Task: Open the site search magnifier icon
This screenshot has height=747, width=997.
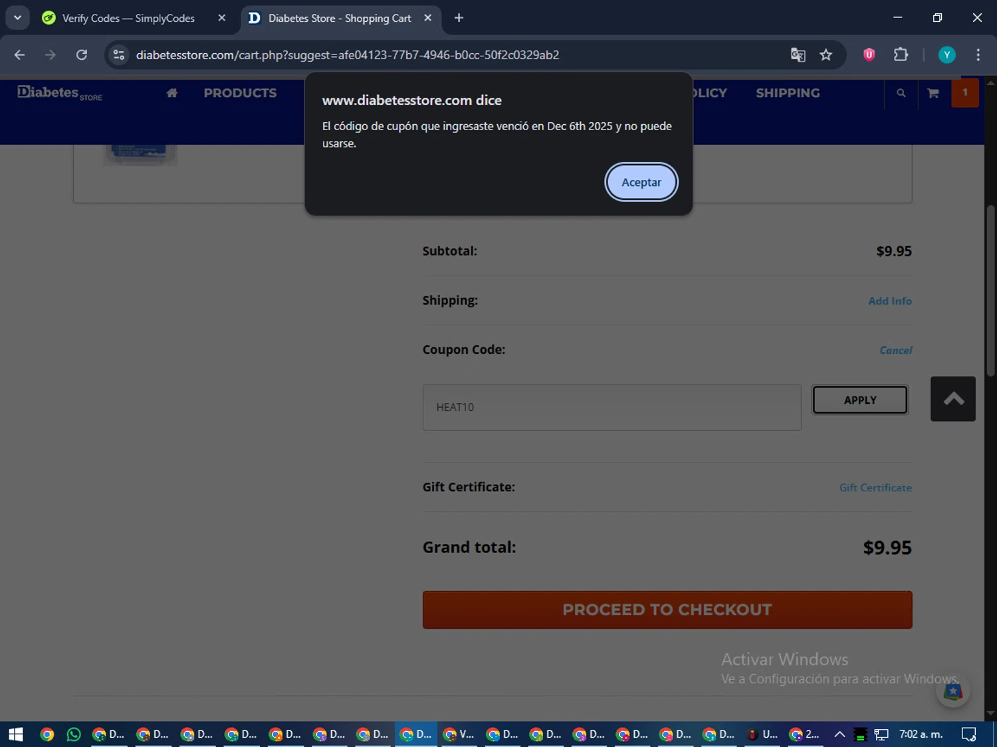Action: pyautogui.click(x=901, y=93)
